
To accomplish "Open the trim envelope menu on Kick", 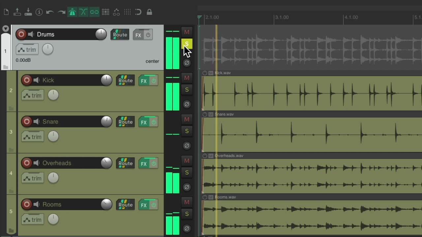I will coord(33,95).
